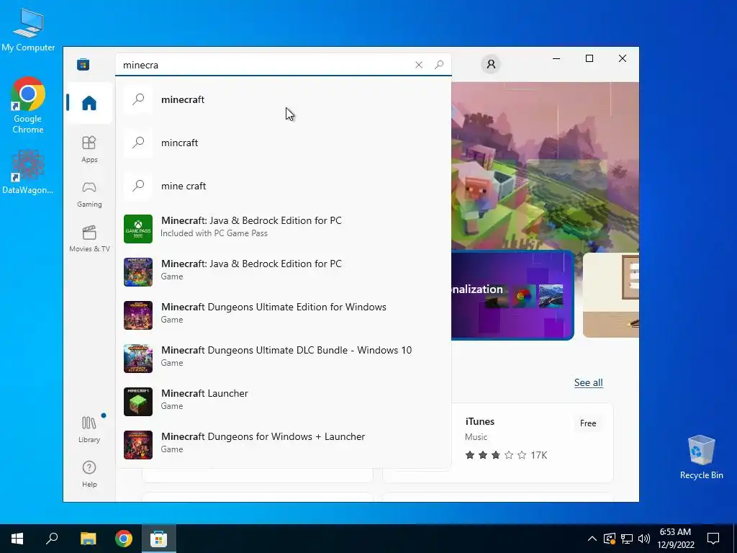Screen dimensions: 737x553
Task: Open File Explorer from taskbar
Action: pyautogui.click(x=88, y=539)
